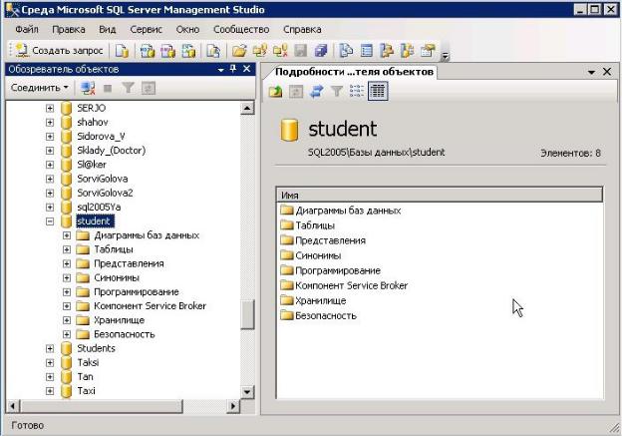
Task: Open the details tab list dropdown arrow
Action: [591, 72]
